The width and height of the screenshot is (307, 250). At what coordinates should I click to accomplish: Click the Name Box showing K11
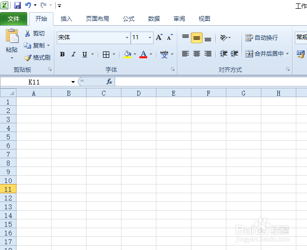click(x=34, y=82)
